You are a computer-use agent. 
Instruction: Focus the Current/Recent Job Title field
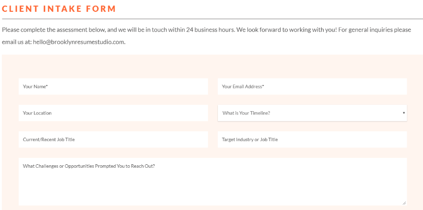click(x=113, y=139)
